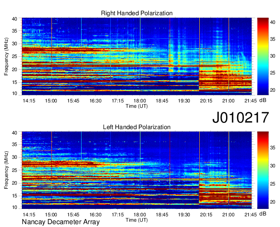Click the lower plot's '21:00' time tick

(x=229, y=215)
